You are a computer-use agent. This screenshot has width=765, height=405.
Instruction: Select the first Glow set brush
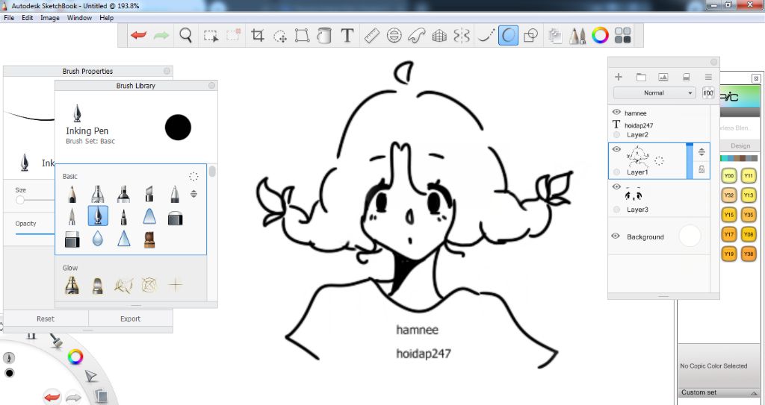(x=72, y=285)
